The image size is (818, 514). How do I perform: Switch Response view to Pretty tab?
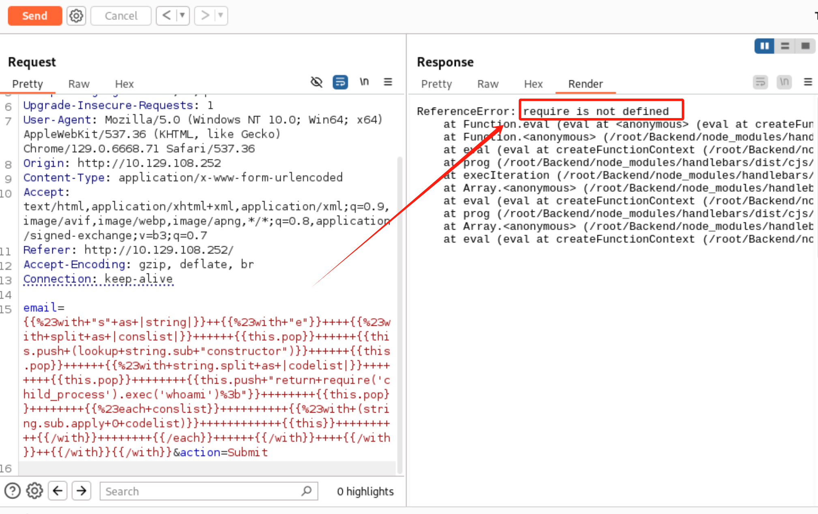point(436,84)
